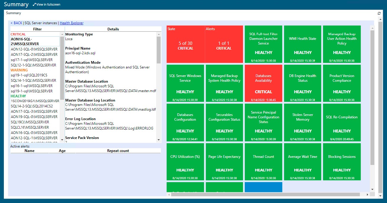Open the Databases Availability CRITICAL tile
Image resolution: width=387 pixels, height=203 pixels.
[263, 83]
